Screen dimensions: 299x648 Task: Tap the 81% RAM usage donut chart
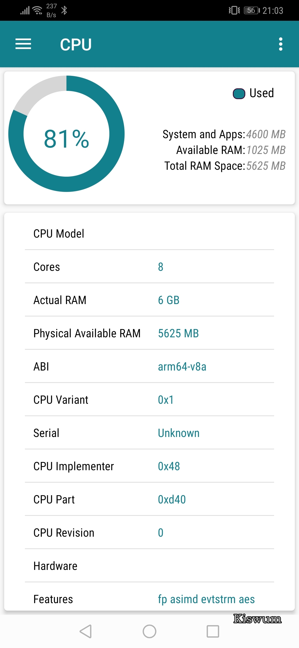(x=66, y=134)
